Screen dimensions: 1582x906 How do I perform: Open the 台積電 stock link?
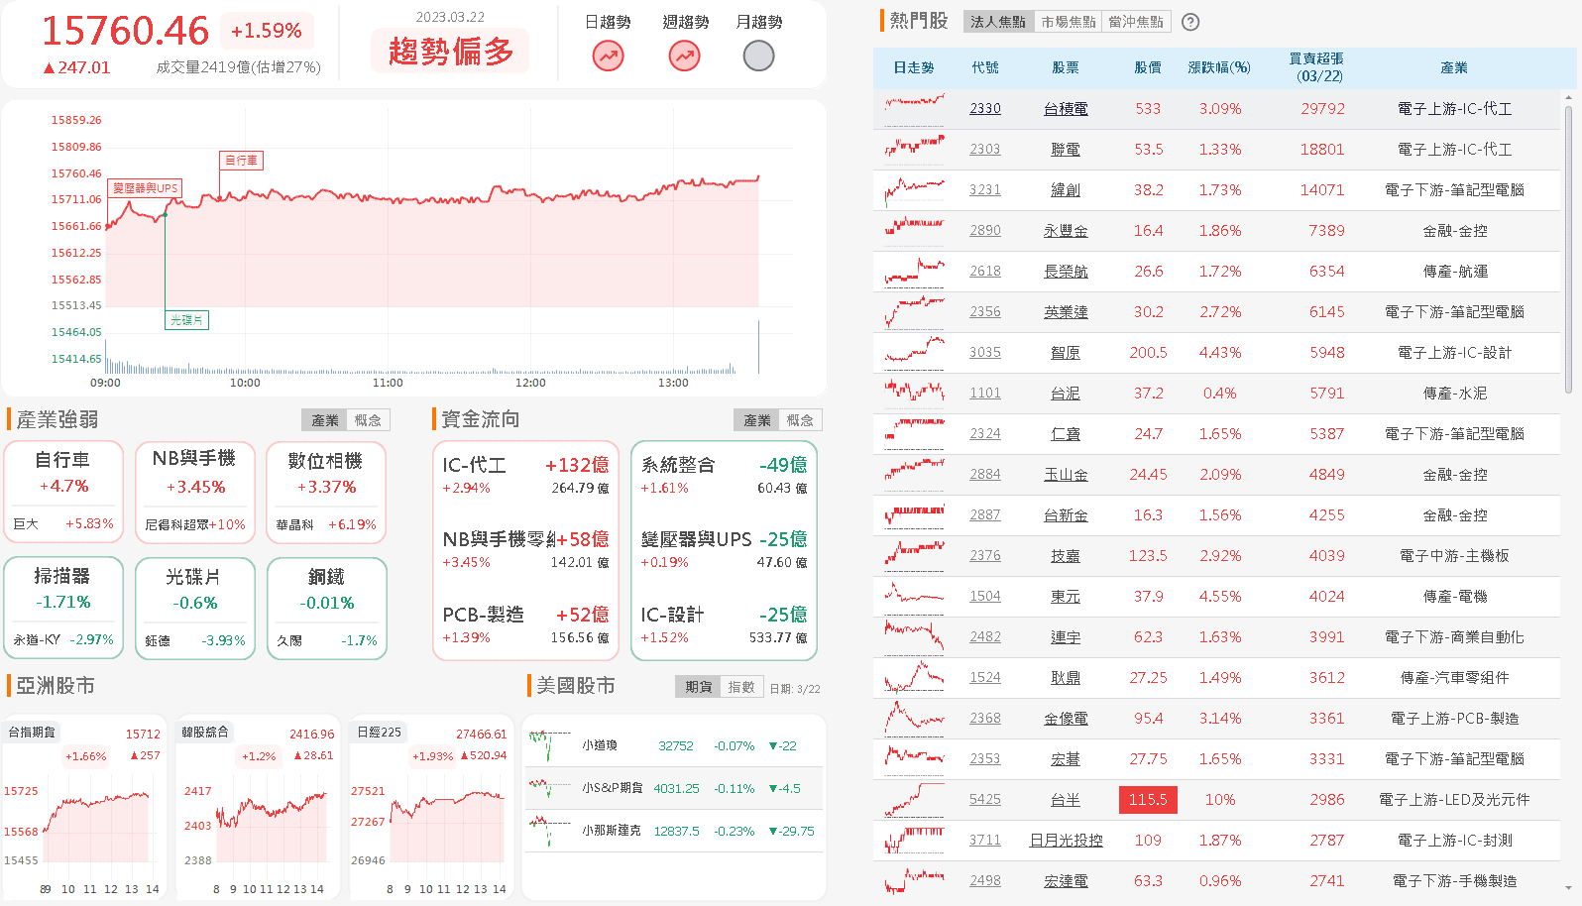1066,109
